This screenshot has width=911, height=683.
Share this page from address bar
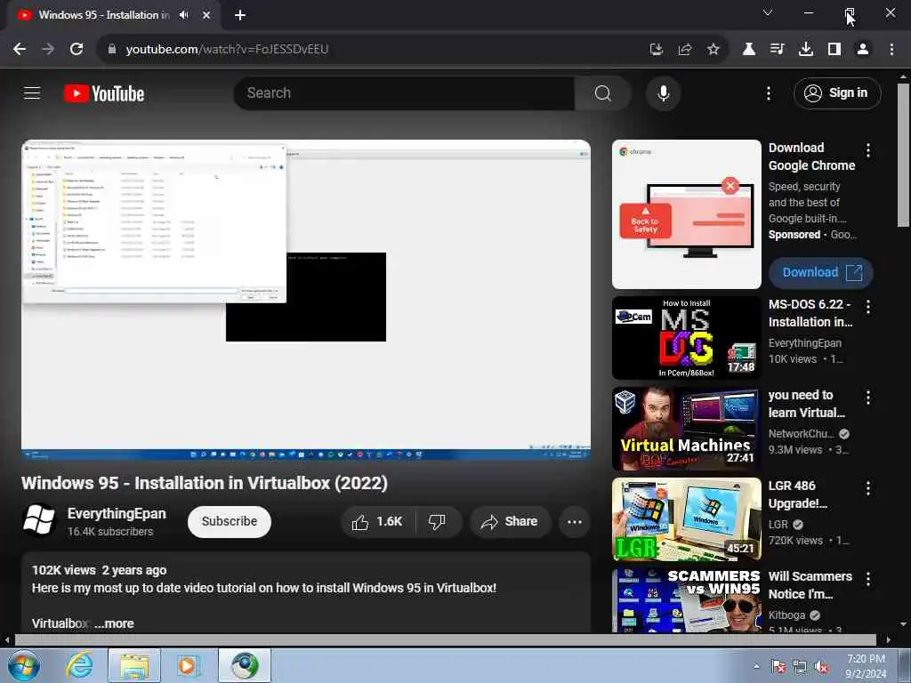(x=685, y=50)
